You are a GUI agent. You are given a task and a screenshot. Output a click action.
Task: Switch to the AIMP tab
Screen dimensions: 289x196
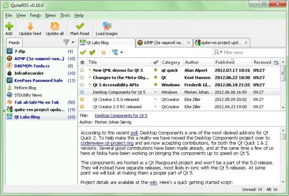point(164,43)
